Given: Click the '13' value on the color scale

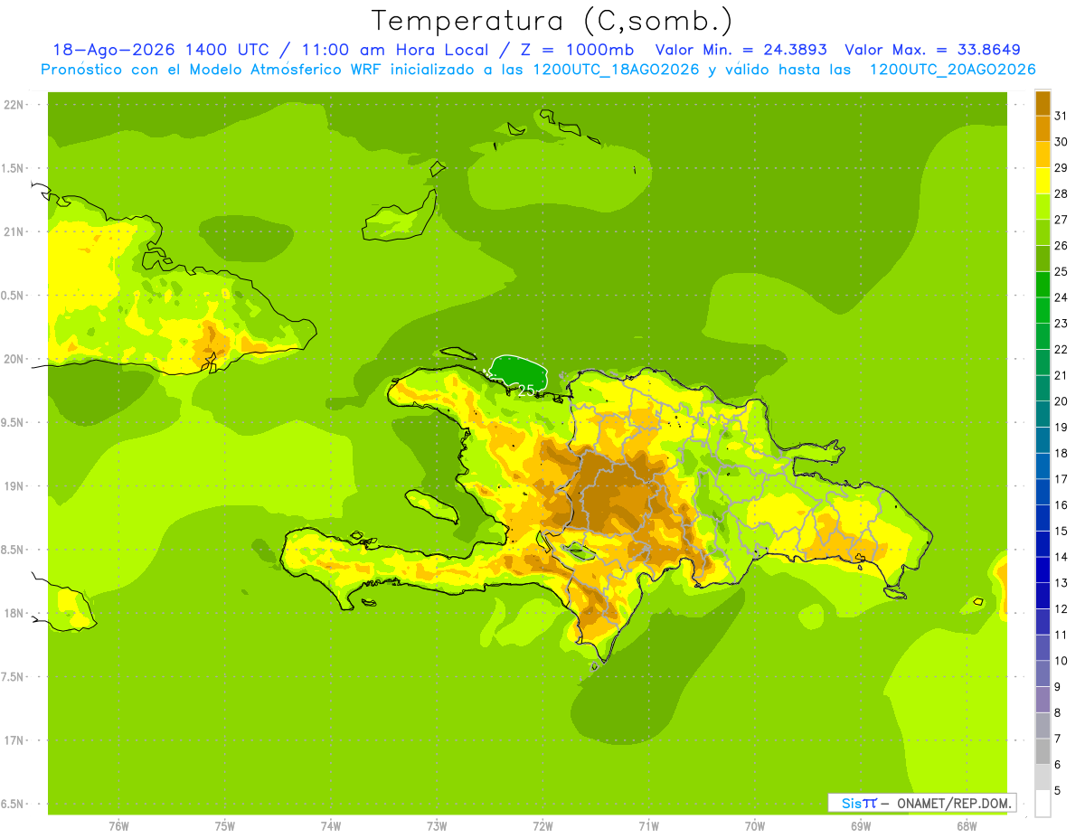Looking at the screenshot, I should tap(1061, 583).
